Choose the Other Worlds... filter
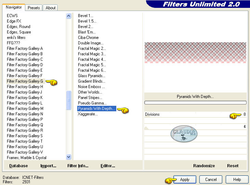The height and width of the screenshot is (185, 250). (90, 92)
